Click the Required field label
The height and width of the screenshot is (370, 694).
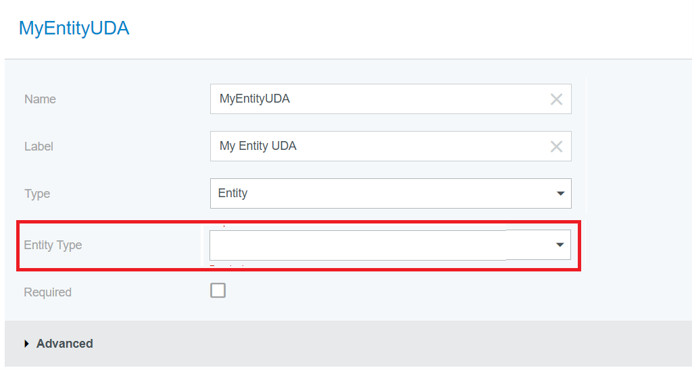tap(47, 292)
